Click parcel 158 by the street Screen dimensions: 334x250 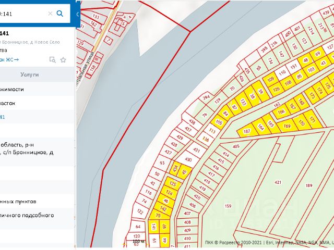93,68
